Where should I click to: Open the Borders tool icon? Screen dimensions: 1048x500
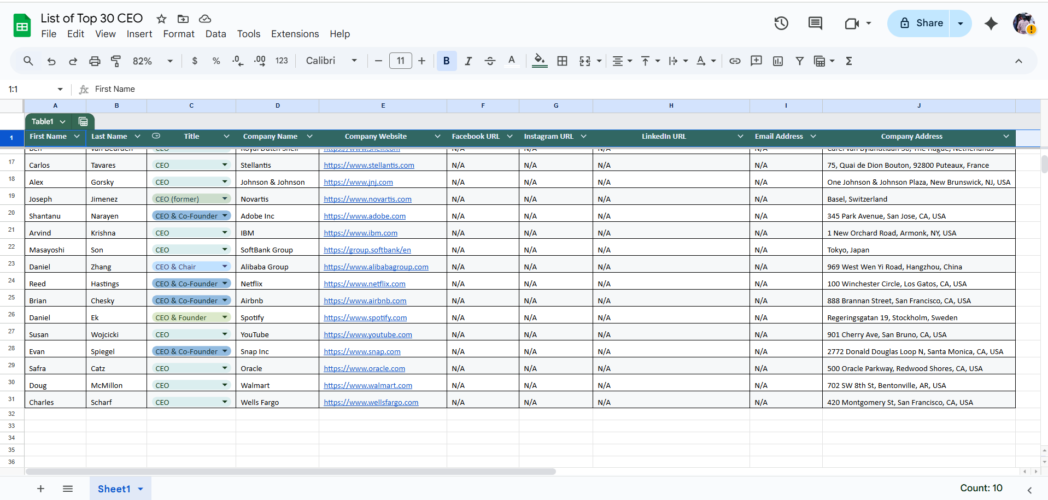(562, 61)
